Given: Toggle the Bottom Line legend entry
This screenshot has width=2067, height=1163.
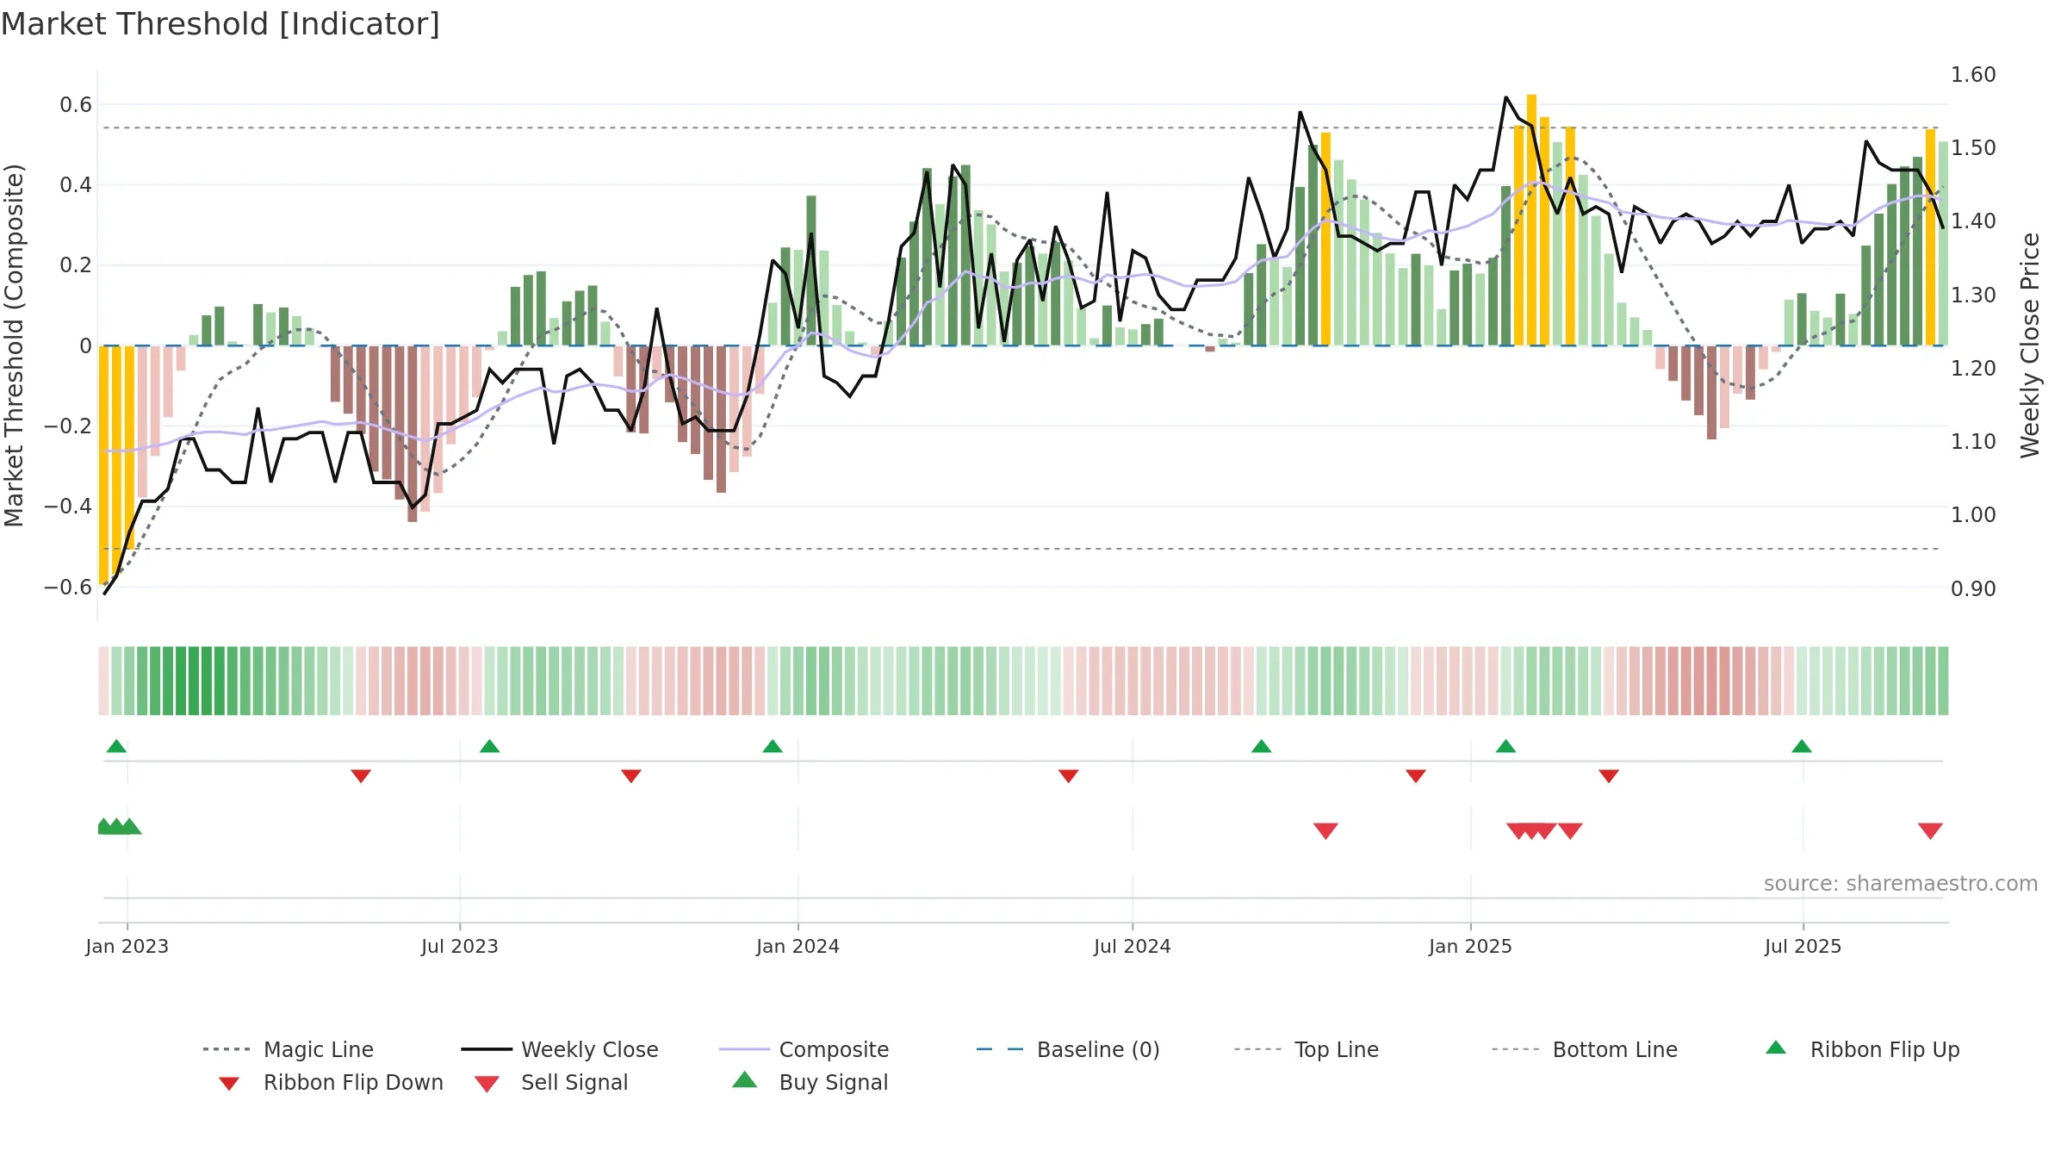Looking at the screenshot, I should tap(1585, 1049).
